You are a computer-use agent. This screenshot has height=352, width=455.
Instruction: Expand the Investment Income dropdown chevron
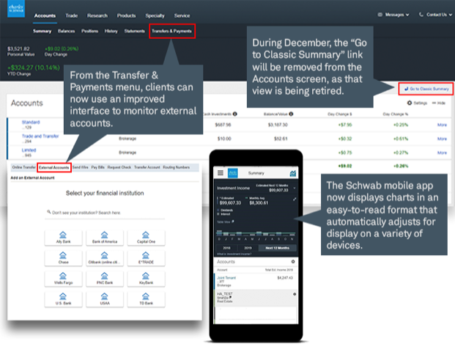coord(295,188)
